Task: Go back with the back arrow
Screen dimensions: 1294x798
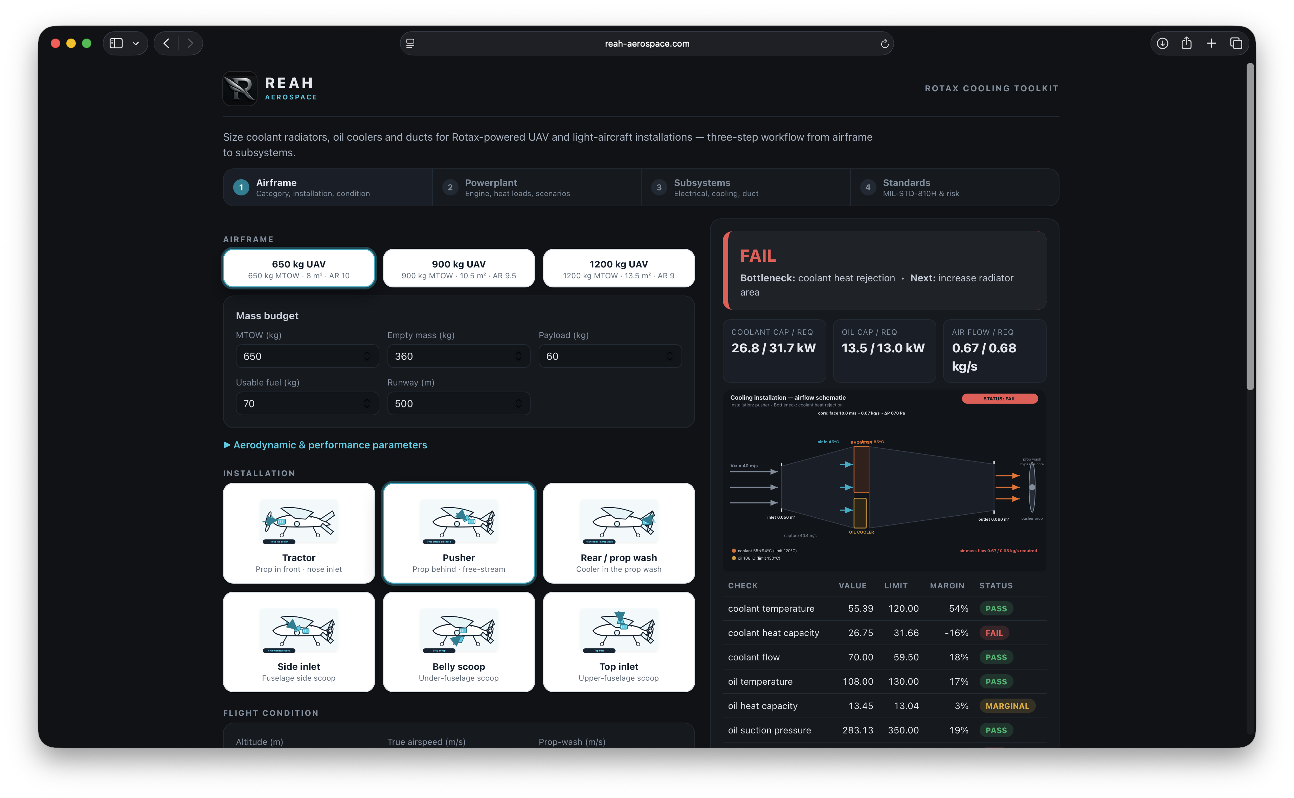Action: [166, 43]
